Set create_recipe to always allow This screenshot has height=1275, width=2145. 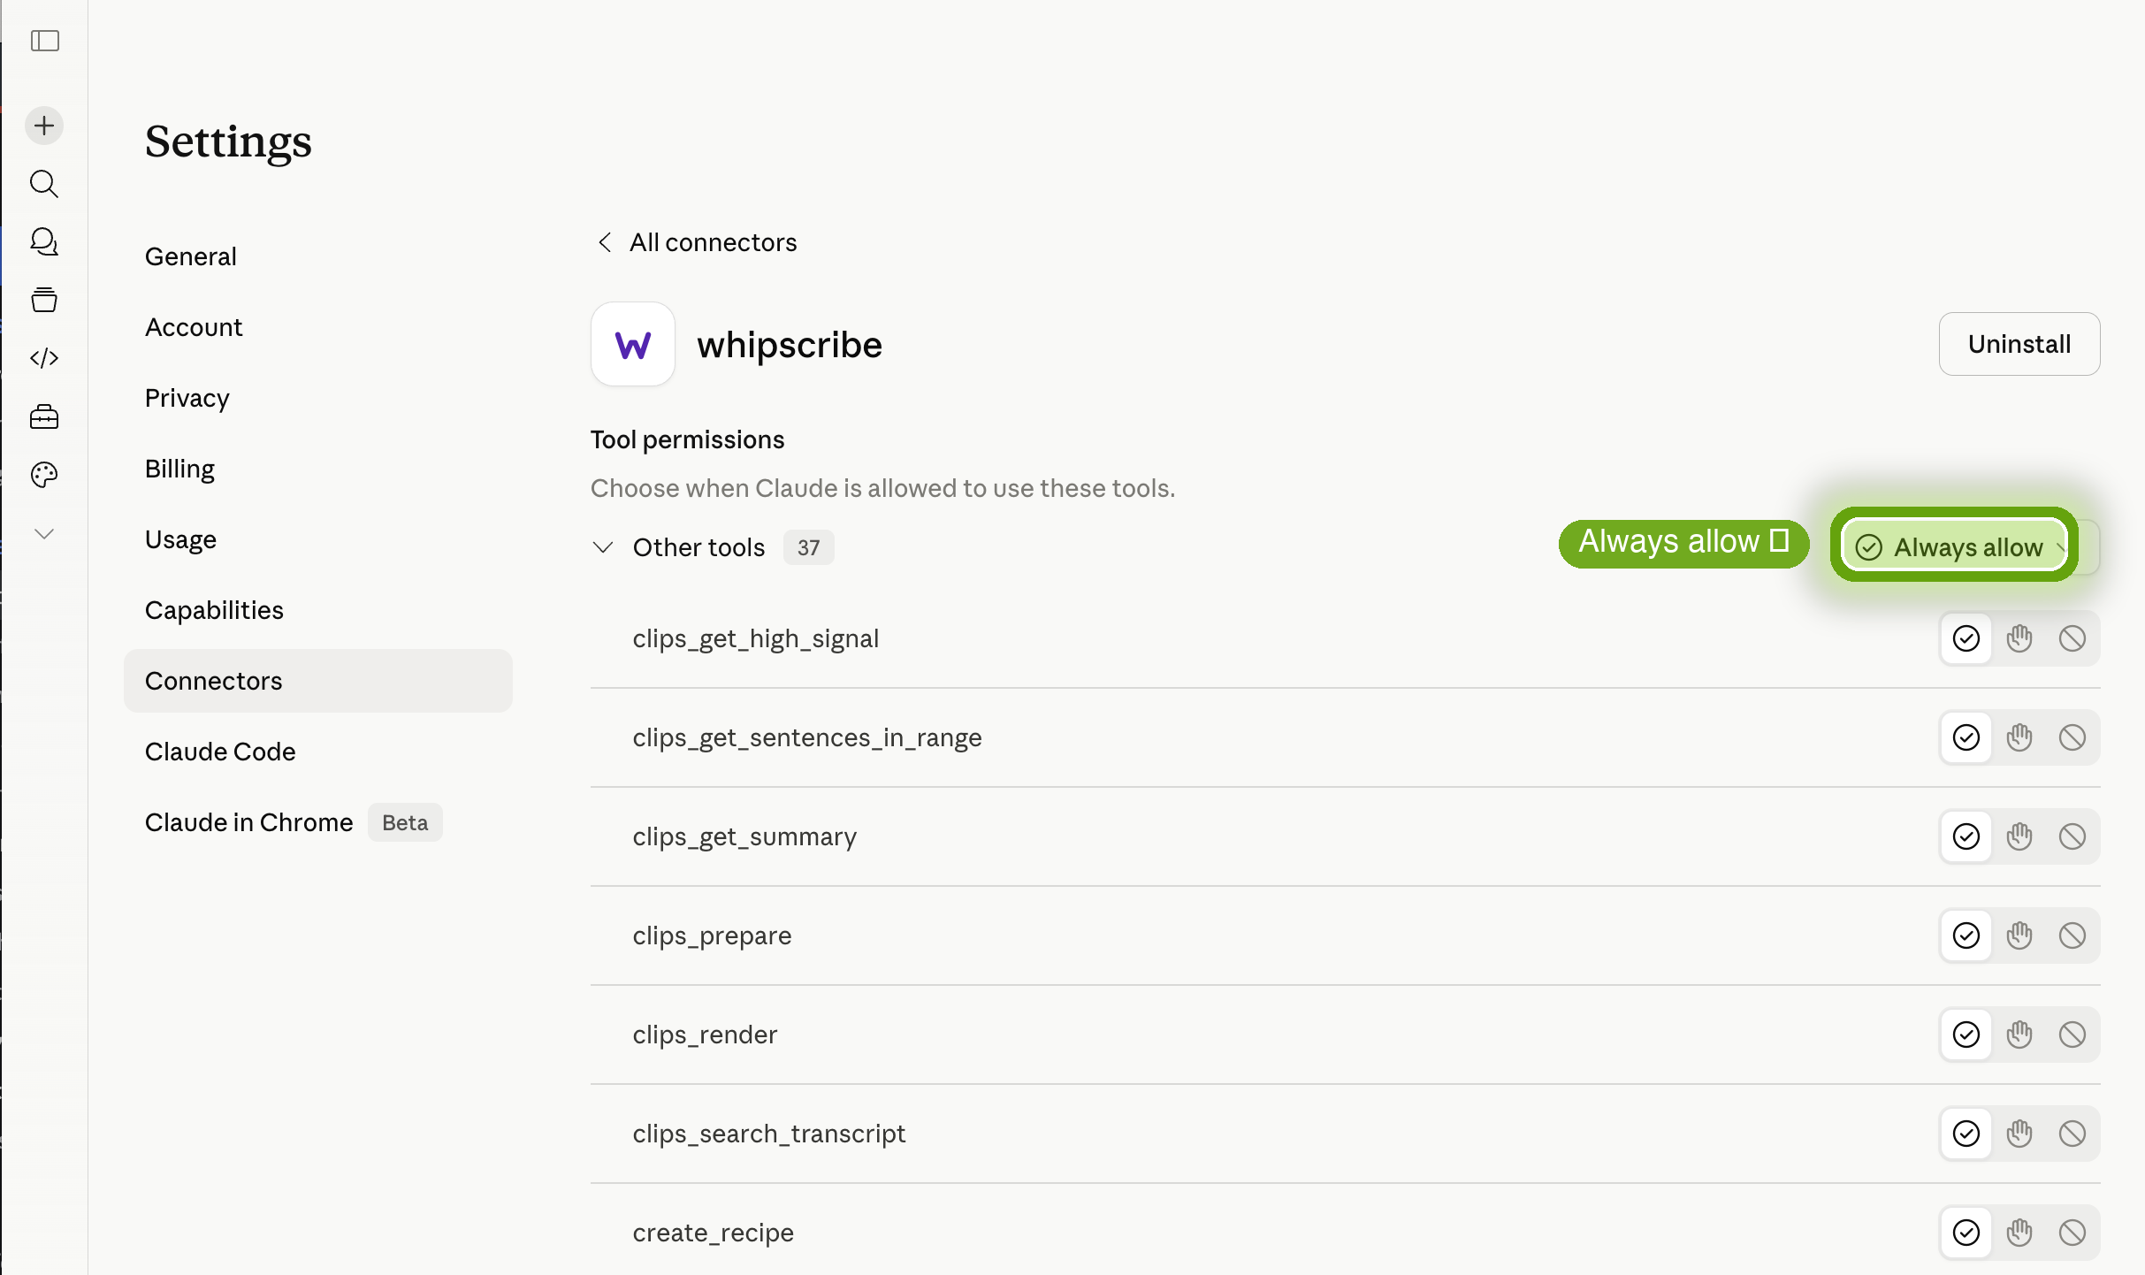pyautogui.click(x=1966, y=1233)
